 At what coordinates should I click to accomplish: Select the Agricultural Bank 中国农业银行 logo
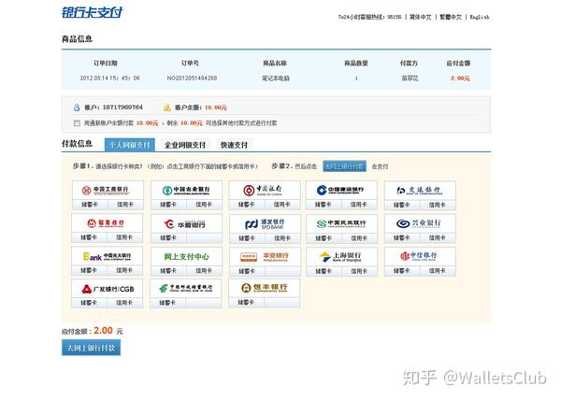[186, 191]
